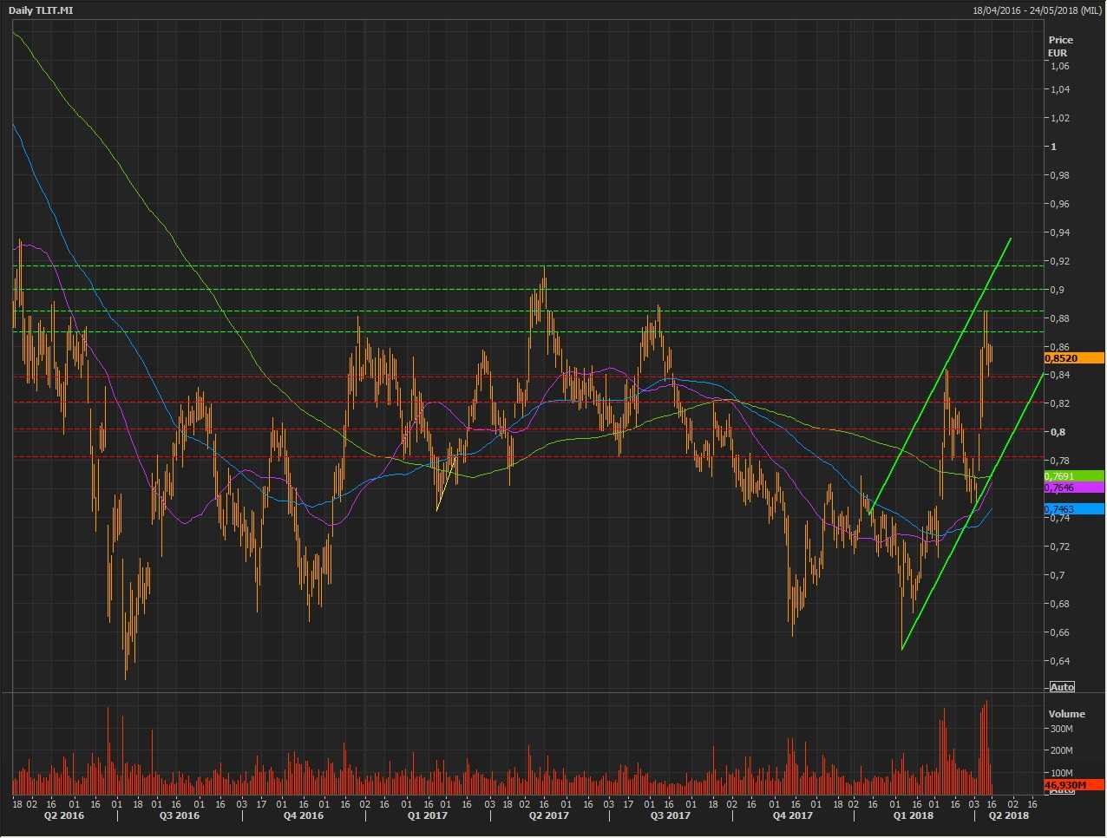Image resolution: width=1107 pixels, height=838 pixels.
Task: Click the Price EUR axis label
Action: coord(1060,46)
